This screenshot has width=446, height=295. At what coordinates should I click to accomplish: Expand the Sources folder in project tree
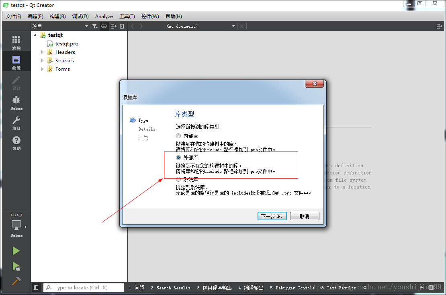(x=42, y=60)
